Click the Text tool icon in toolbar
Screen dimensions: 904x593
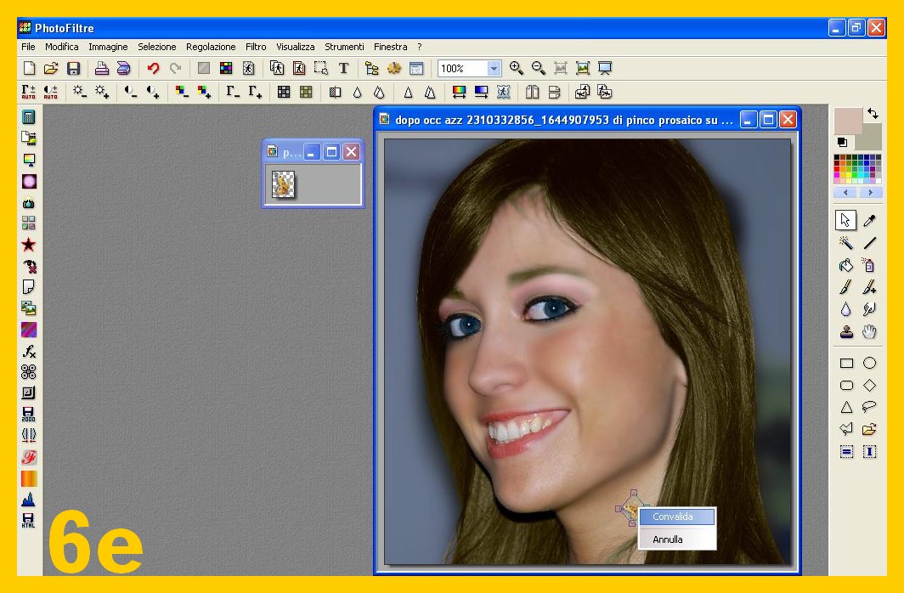pyautogui.click(x=343, y=69)
